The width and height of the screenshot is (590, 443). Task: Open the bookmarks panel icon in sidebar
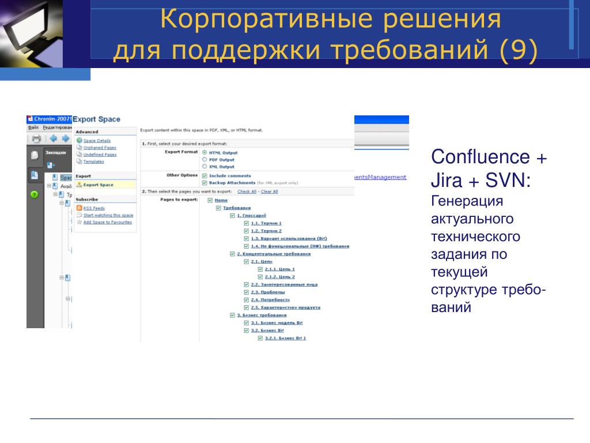tap(34, 175)
